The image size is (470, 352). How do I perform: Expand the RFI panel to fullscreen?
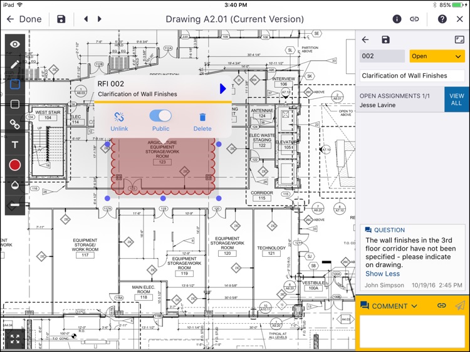tap(459, 39)
